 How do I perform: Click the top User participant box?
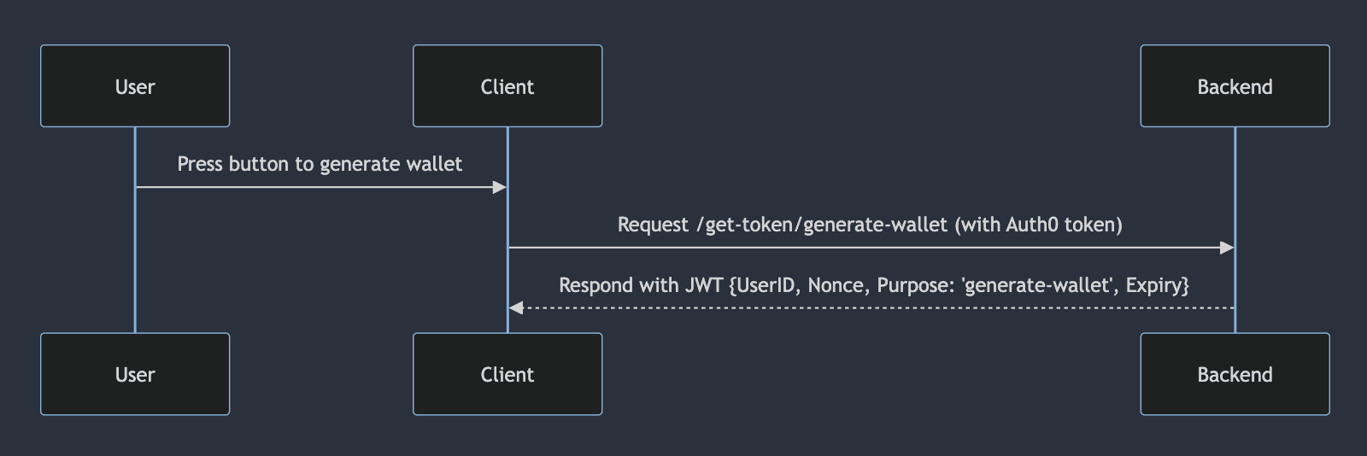[x=135, y=86]
